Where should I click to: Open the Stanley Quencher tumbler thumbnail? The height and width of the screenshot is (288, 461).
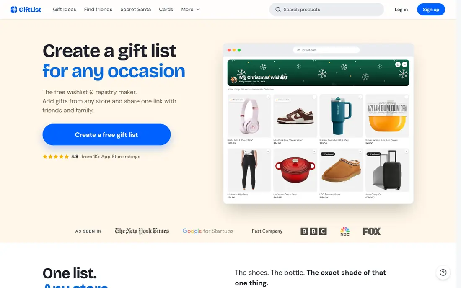pos(341,116)
